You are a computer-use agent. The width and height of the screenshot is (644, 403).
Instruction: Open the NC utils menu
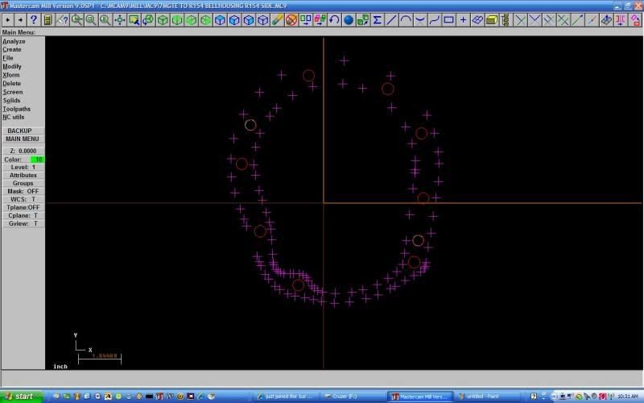(14, 117)
